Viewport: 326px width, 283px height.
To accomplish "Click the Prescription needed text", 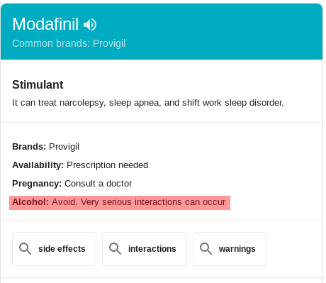I will point(108,165).
